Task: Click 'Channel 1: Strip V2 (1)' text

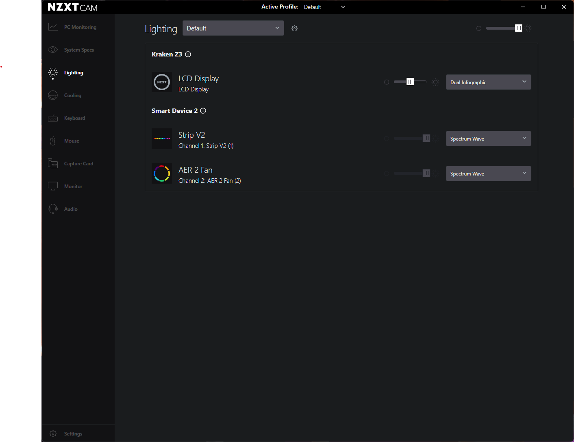Action: 206,146
